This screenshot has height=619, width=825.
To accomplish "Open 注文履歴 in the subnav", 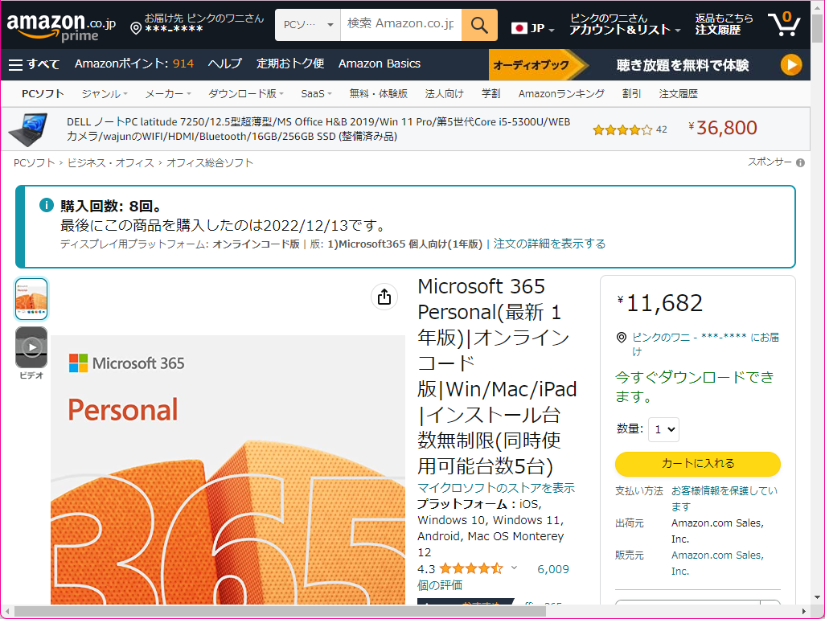I will [678, 93].
